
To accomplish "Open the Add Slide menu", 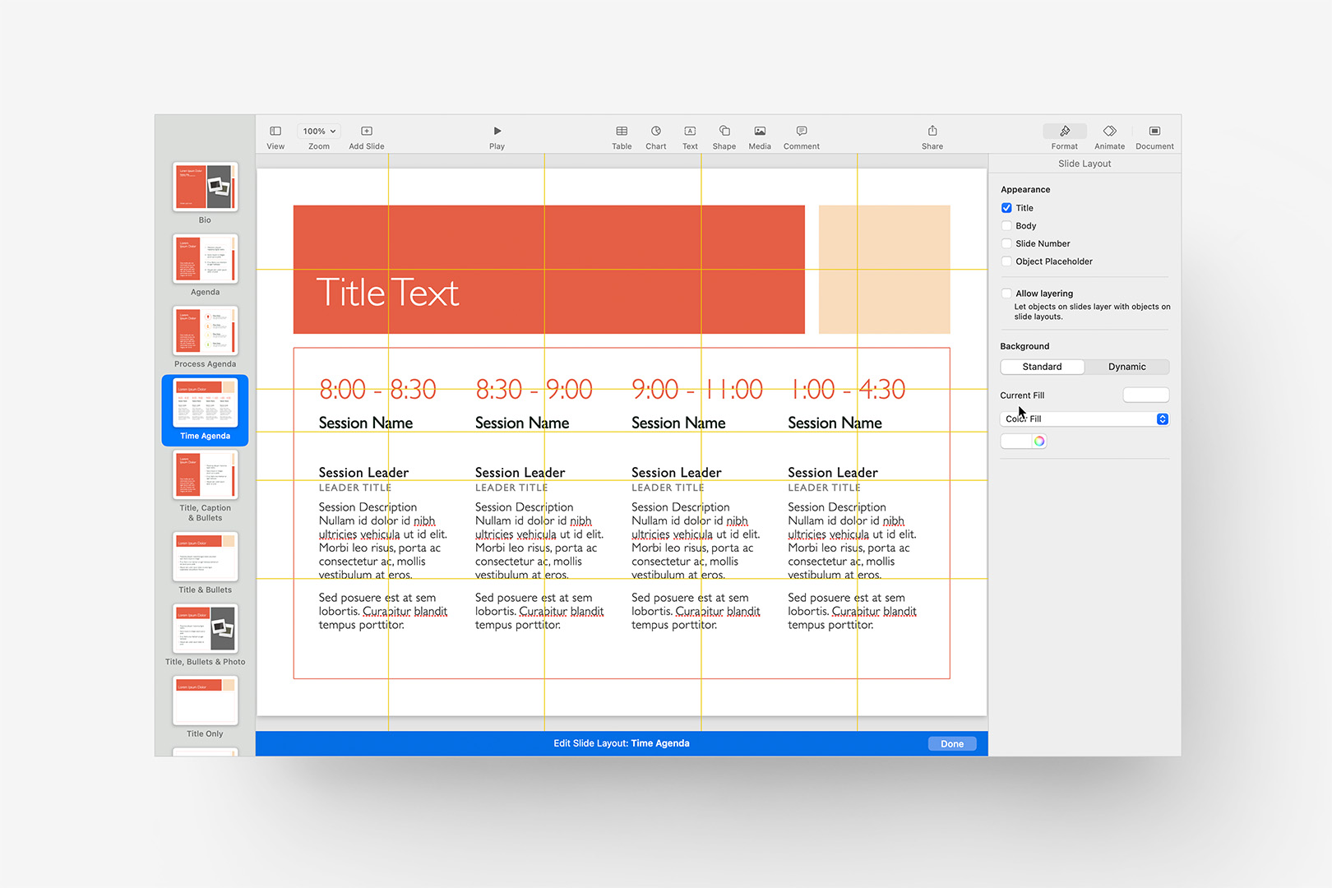I will 366,134.
